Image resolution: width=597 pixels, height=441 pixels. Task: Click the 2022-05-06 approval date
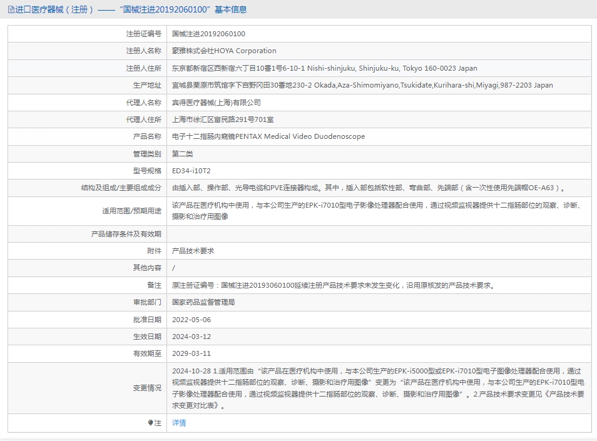[x=191, y=320]
